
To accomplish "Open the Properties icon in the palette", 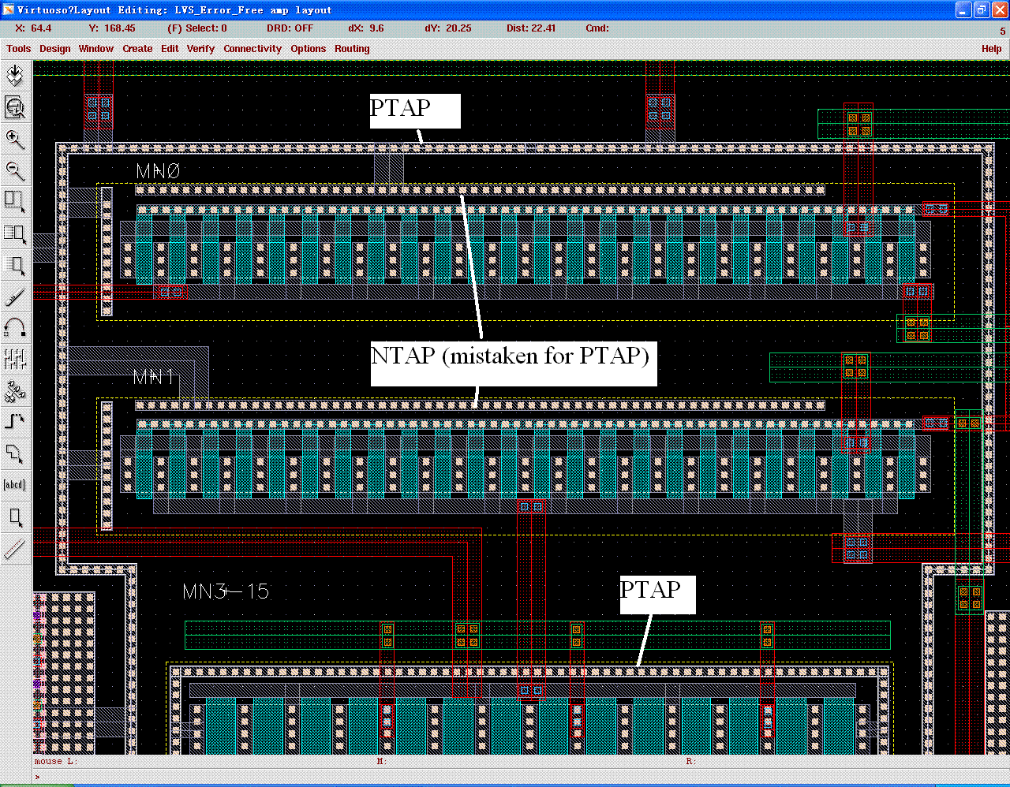I will coord(15,360).
